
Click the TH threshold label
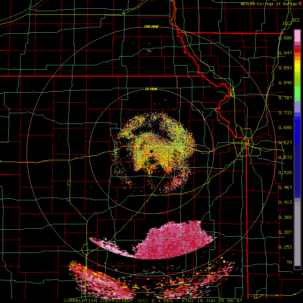[289, 262]
